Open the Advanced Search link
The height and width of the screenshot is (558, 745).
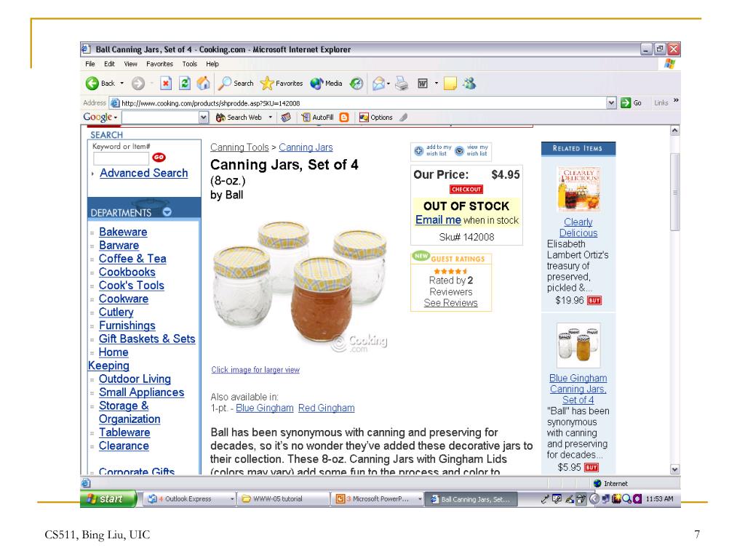click(x=144, y=173)
